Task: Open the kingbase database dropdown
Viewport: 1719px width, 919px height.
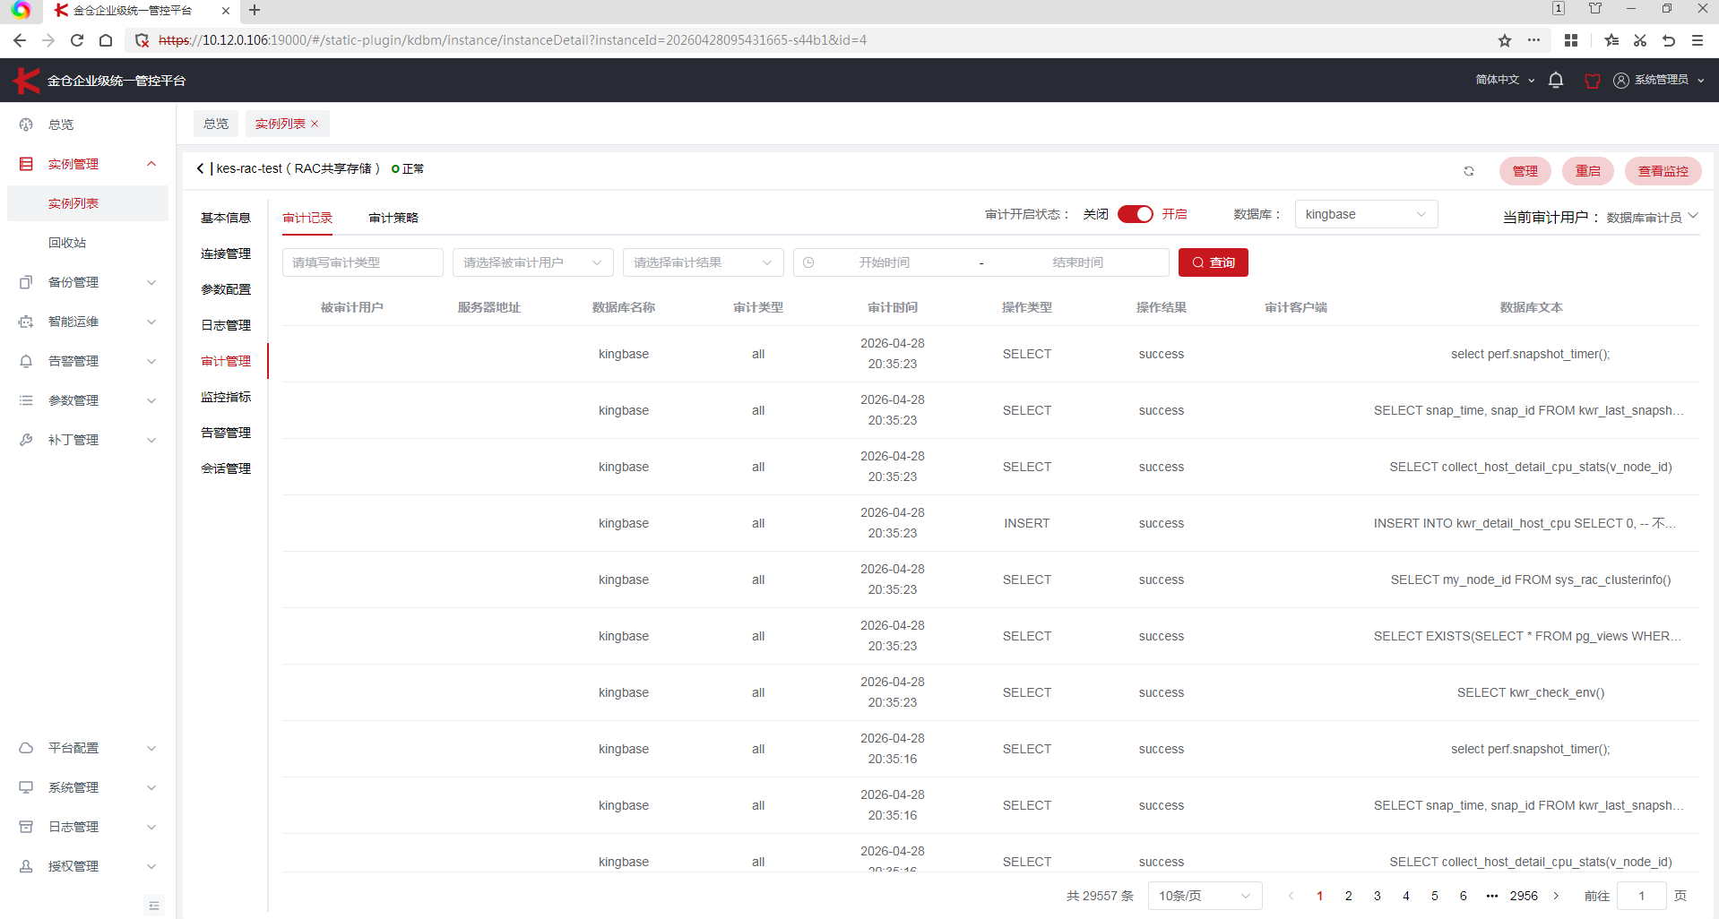Action: pyautogui.click(x=1366, y=214)
